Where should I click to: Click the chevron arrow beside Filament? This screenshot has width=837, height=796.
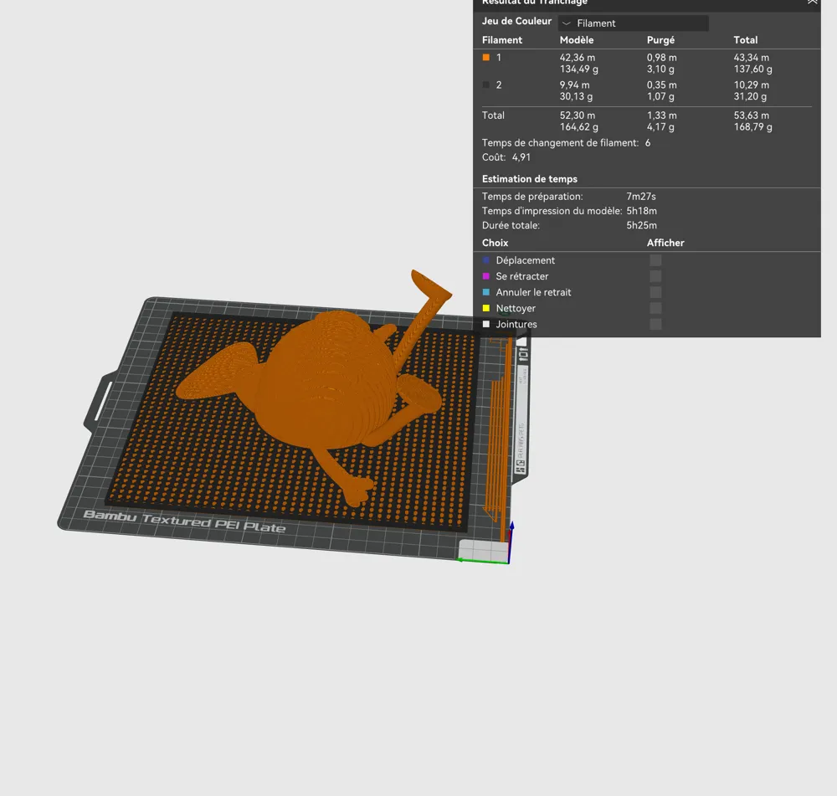(x=567, y=23)
